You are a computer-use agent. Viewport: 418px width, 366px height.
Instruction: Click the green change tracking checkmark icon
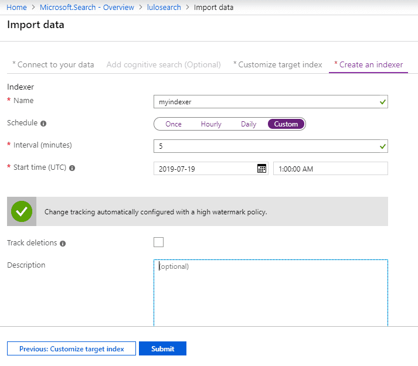click(22, 211)
